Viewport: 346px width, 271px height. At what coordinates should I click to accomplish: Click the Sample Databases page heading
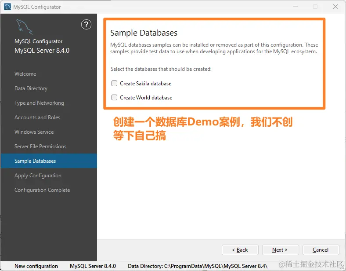click(x=144, y=33)
